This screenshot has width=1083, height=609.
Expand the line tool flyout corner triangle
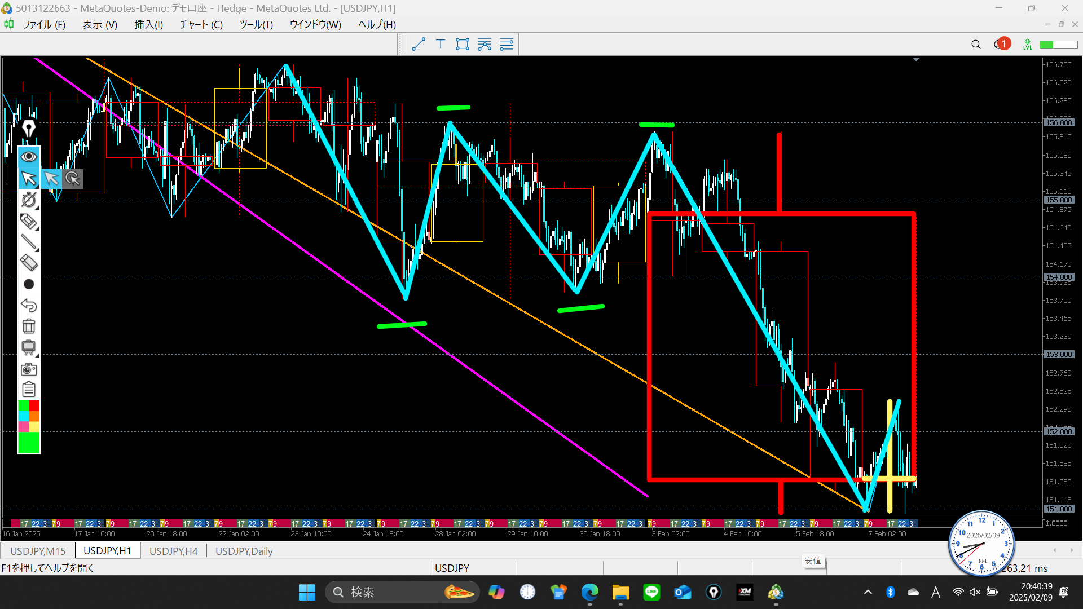(x=37, y=249)
